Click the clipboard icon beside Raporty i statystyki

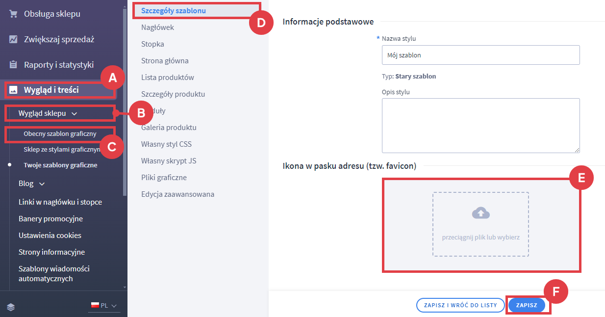[13, 65]
